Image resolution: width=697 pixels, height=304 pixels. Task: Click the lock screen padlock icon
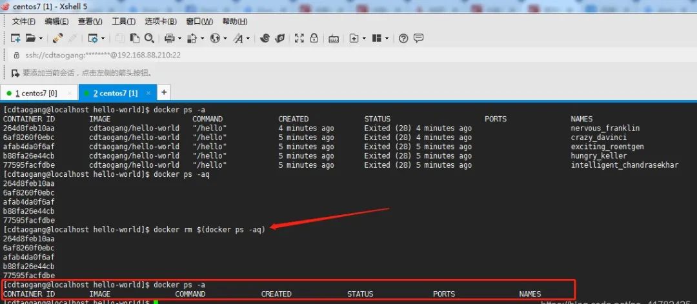pyautogui.click(x=314, y=38)
